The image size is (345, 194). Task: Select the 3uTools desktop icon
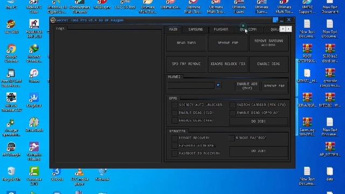(x=57, y=174)
